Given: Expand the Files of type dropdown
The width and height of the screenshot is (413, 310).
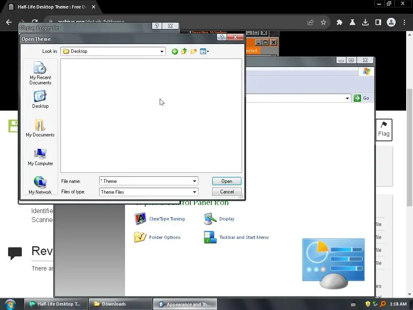Looking at the screenshot, I should coord(194,192).
